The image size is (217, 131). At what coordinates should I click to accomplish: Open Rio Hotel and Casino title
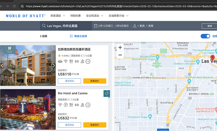[73, 93]
